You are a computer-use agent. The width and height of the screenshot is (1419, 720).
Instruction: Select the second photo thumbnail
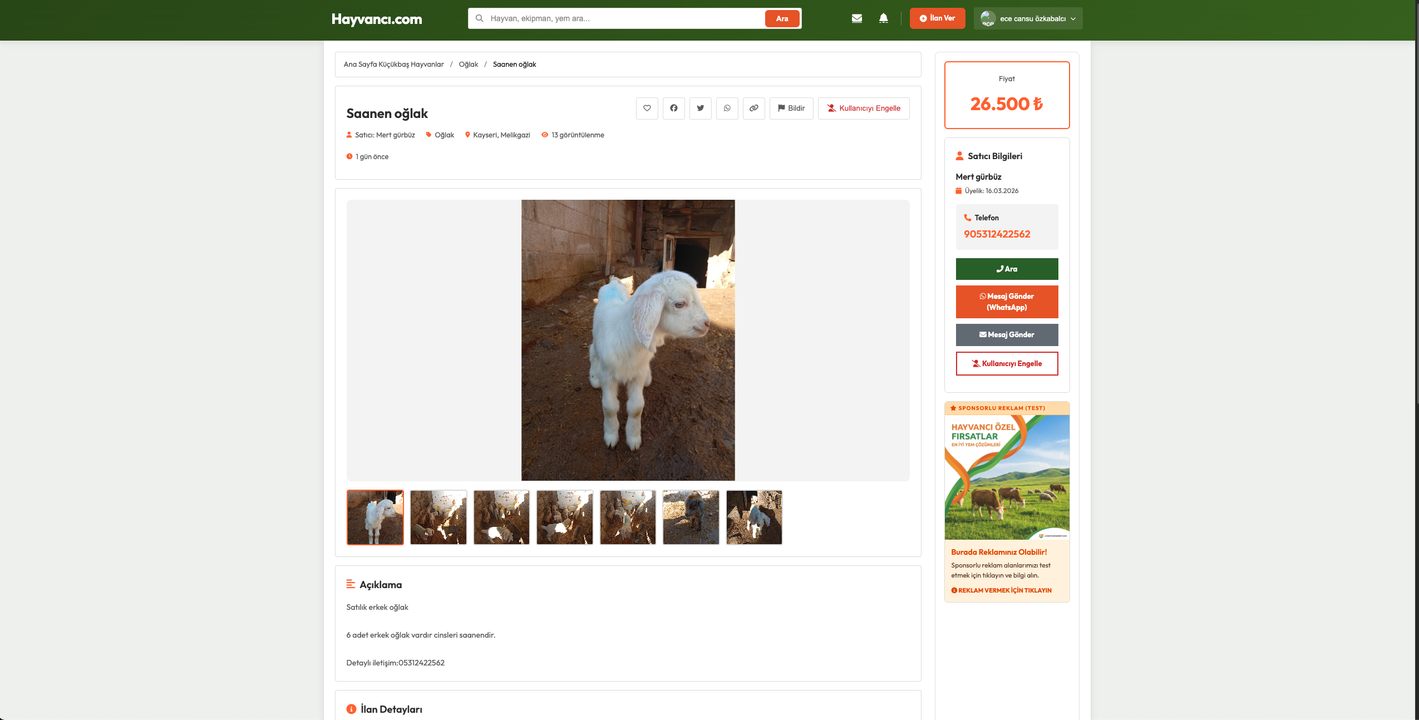[438, 517]
